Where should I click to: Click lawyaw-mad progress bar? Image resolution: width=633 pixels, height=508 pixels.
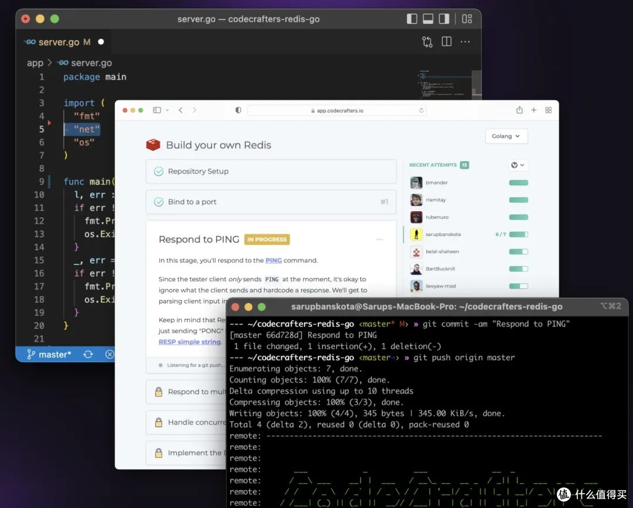[518, 286]
